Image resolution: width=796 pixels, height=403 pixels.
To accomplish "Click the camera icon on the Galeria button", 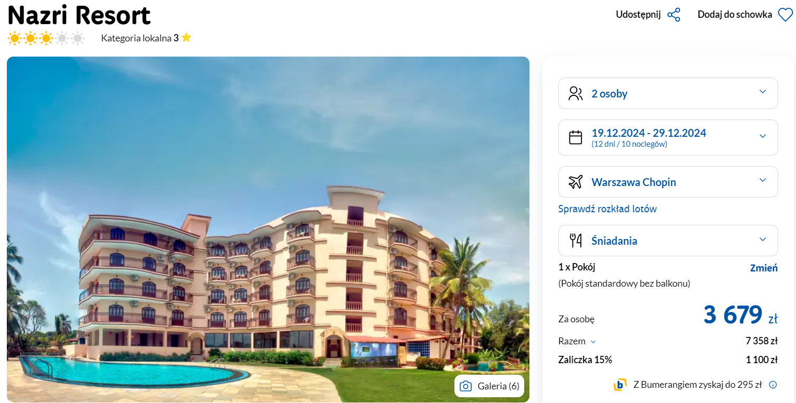I will click(x=465, y=386).
